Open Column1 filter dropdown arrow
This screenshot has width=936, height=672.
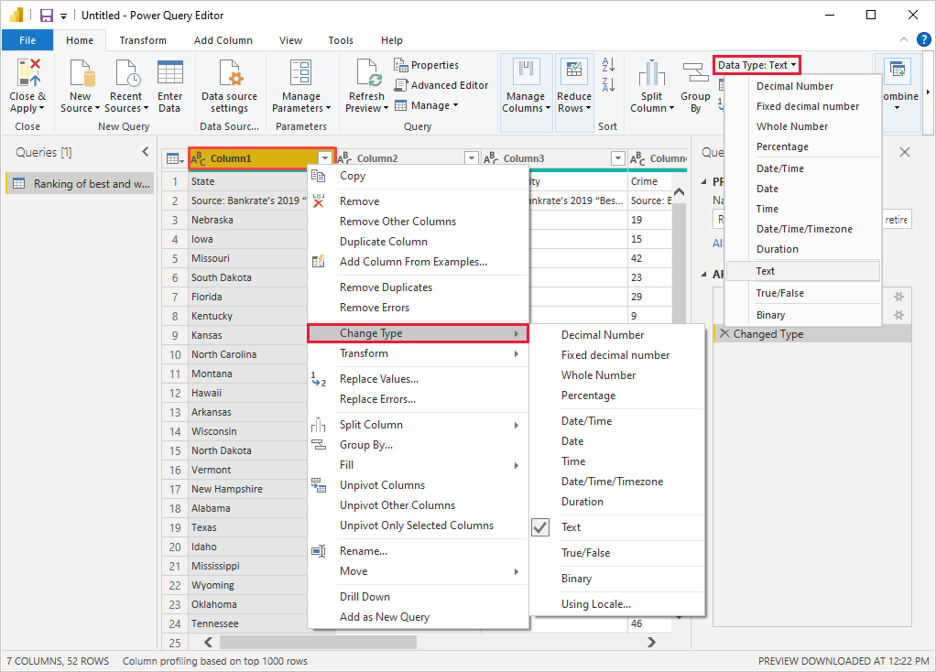tap(325, 158)
